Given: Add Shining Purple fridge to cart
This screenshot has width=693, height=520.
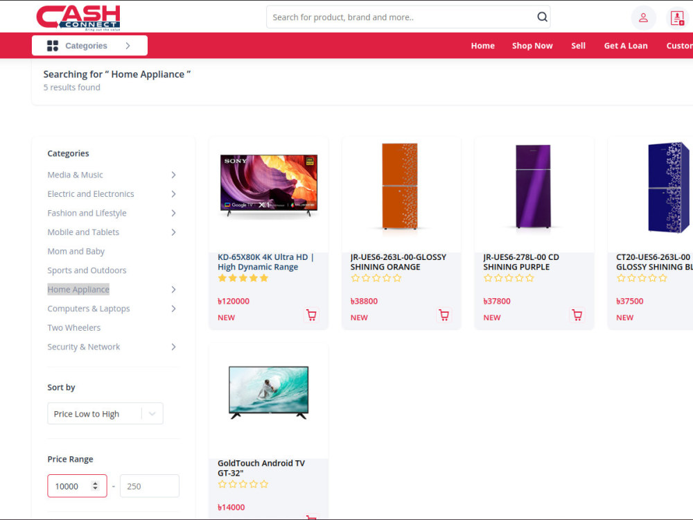Looking at the screenshot, I should click(577, 315).
